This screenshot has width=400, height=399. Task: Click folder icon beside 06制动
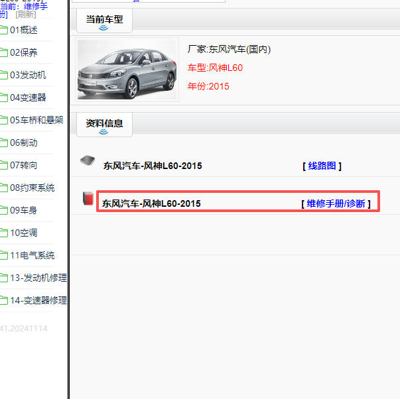click(4, 142)
